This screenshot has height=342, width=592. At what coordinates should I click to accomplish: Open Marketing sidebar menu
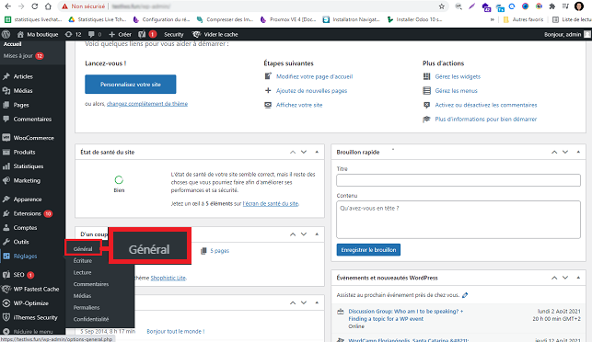27,180
